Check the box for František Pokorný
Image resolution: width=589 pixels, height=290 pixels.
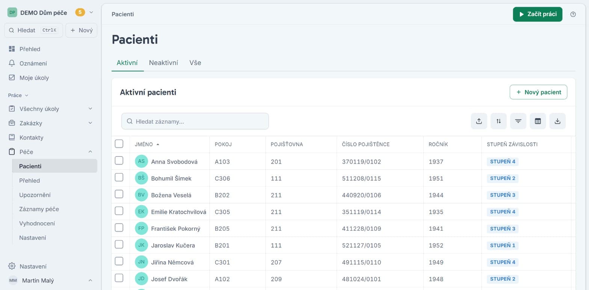tap(119, 228)
